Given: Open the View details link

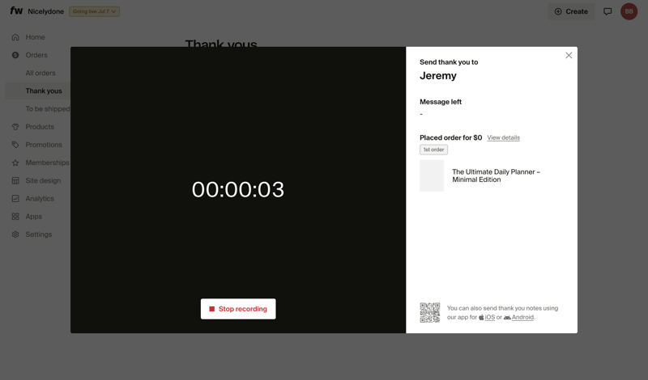Looking at the screenshot, I should click(503, 137).
